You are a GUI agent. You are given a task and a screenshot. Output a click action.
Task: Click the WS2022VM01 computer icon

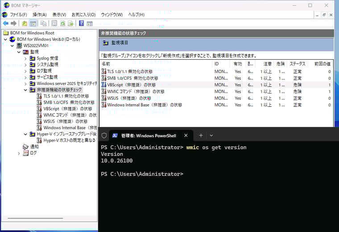click(19, 45)
